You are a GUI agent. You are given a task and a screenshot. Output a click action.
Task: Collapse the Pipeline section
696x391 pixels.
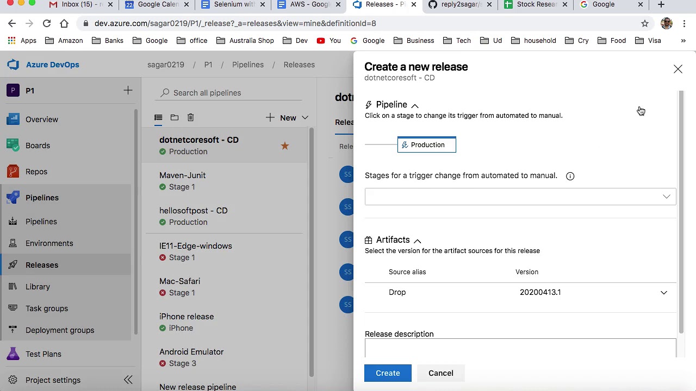[x=415, y=105]
